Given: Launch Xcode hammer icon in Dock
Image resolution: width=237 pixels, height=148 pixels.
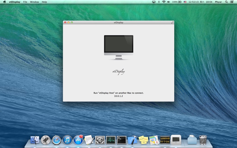Looking at the screenshot, I should pos(132,140).
